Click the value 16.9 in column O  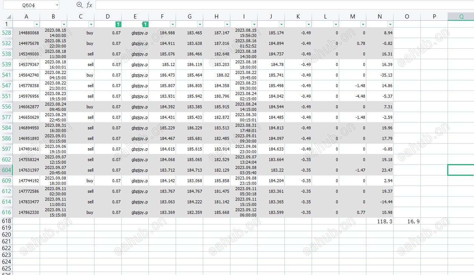(413, 221)
